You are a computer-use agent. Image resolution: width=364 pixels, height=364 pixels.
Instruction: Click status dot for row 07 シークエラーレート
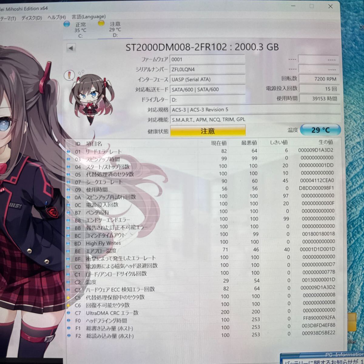68,182
